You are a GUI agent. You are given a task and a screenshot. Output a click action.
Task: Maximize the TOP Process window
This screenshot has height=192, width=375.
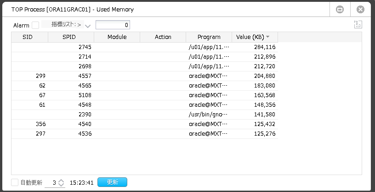click(340, 10)
